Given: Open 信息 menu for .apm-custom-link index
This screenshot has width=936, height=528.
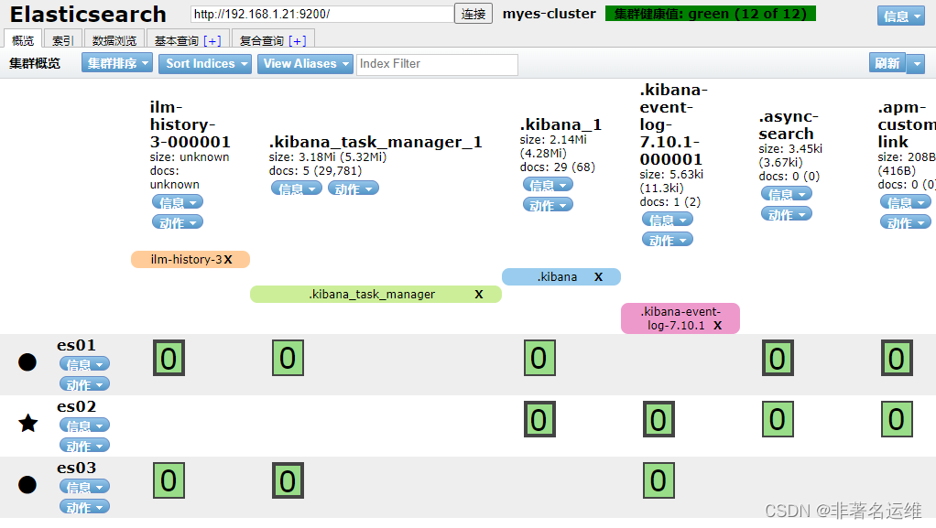Looking at the screenshot, I should pyautogui.click(x=906, y=202).
